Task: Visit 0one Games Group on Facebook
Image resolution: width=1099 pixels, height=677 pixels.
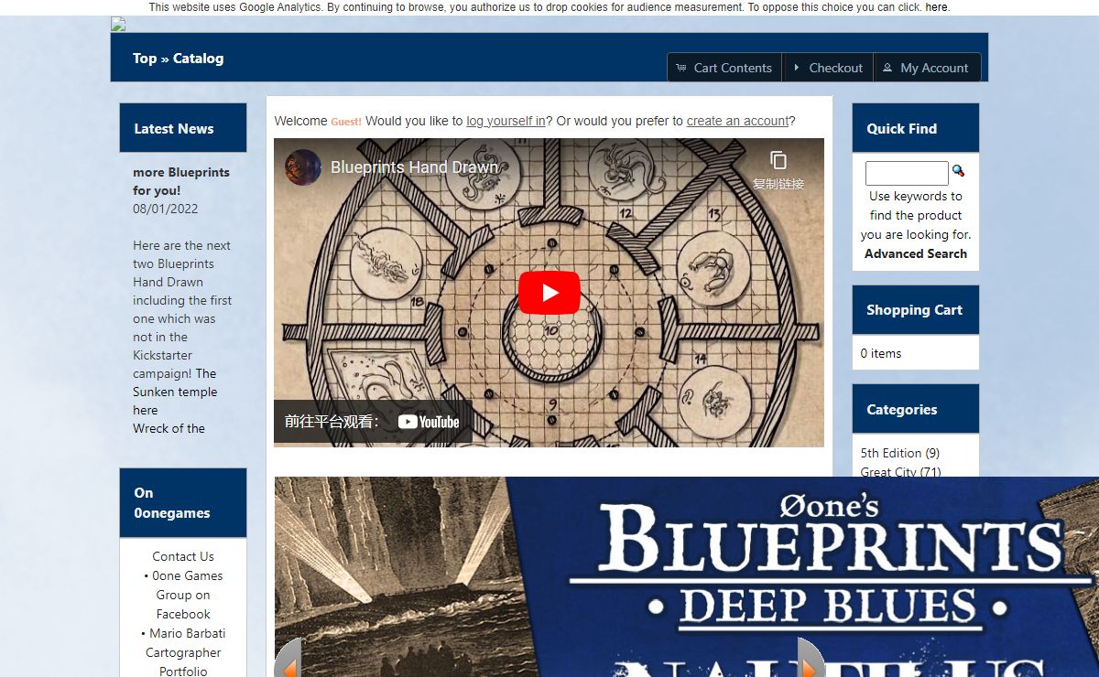Action: tap(183, 595)
